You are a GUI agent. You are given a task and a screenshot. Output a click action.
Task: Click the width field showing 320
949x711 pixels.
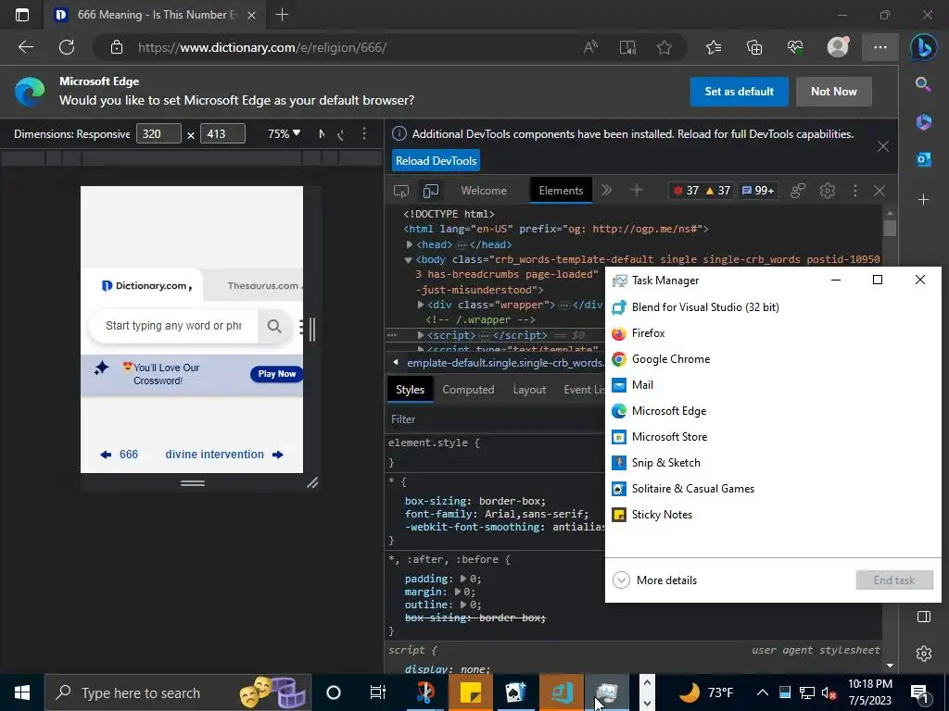158,133
